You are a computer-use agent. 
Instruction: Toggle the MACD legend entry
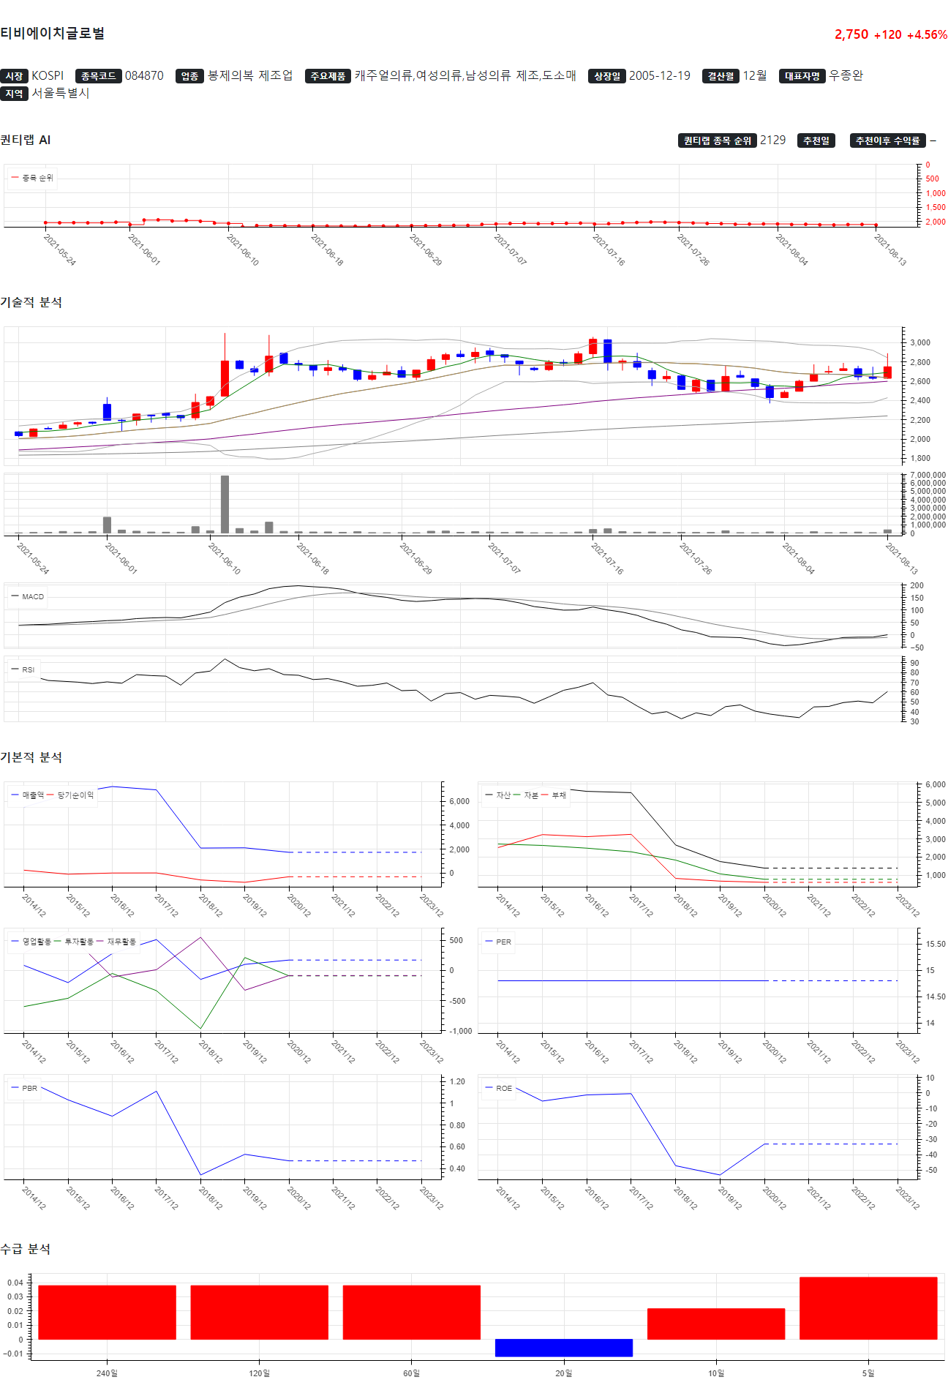(x=28, y=596)
